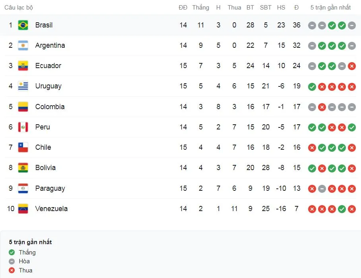Screen dimensions: 361x278
Task: Click the Ecuador flag icon
Action: 23,66
